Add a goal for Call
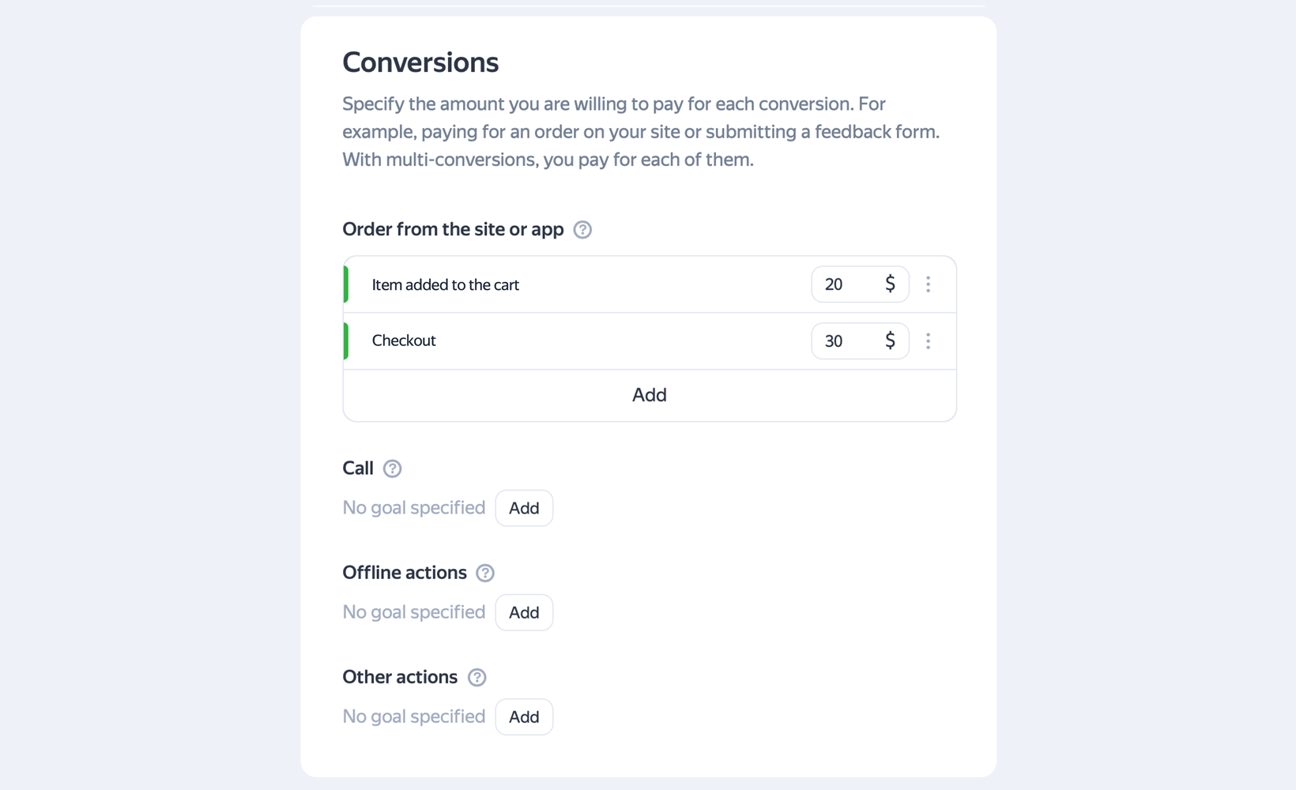Viewport: 1296px width, 790px height. click(x=524, y=508)
